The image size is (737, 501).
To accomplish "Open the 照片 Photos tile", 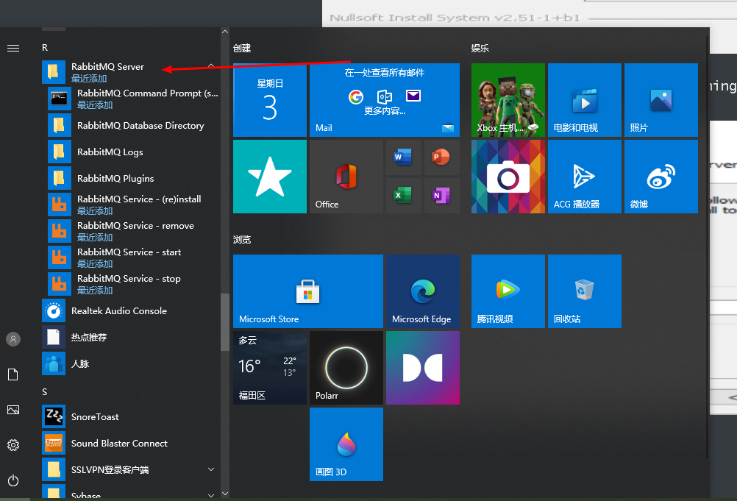I will click(661, 100).
